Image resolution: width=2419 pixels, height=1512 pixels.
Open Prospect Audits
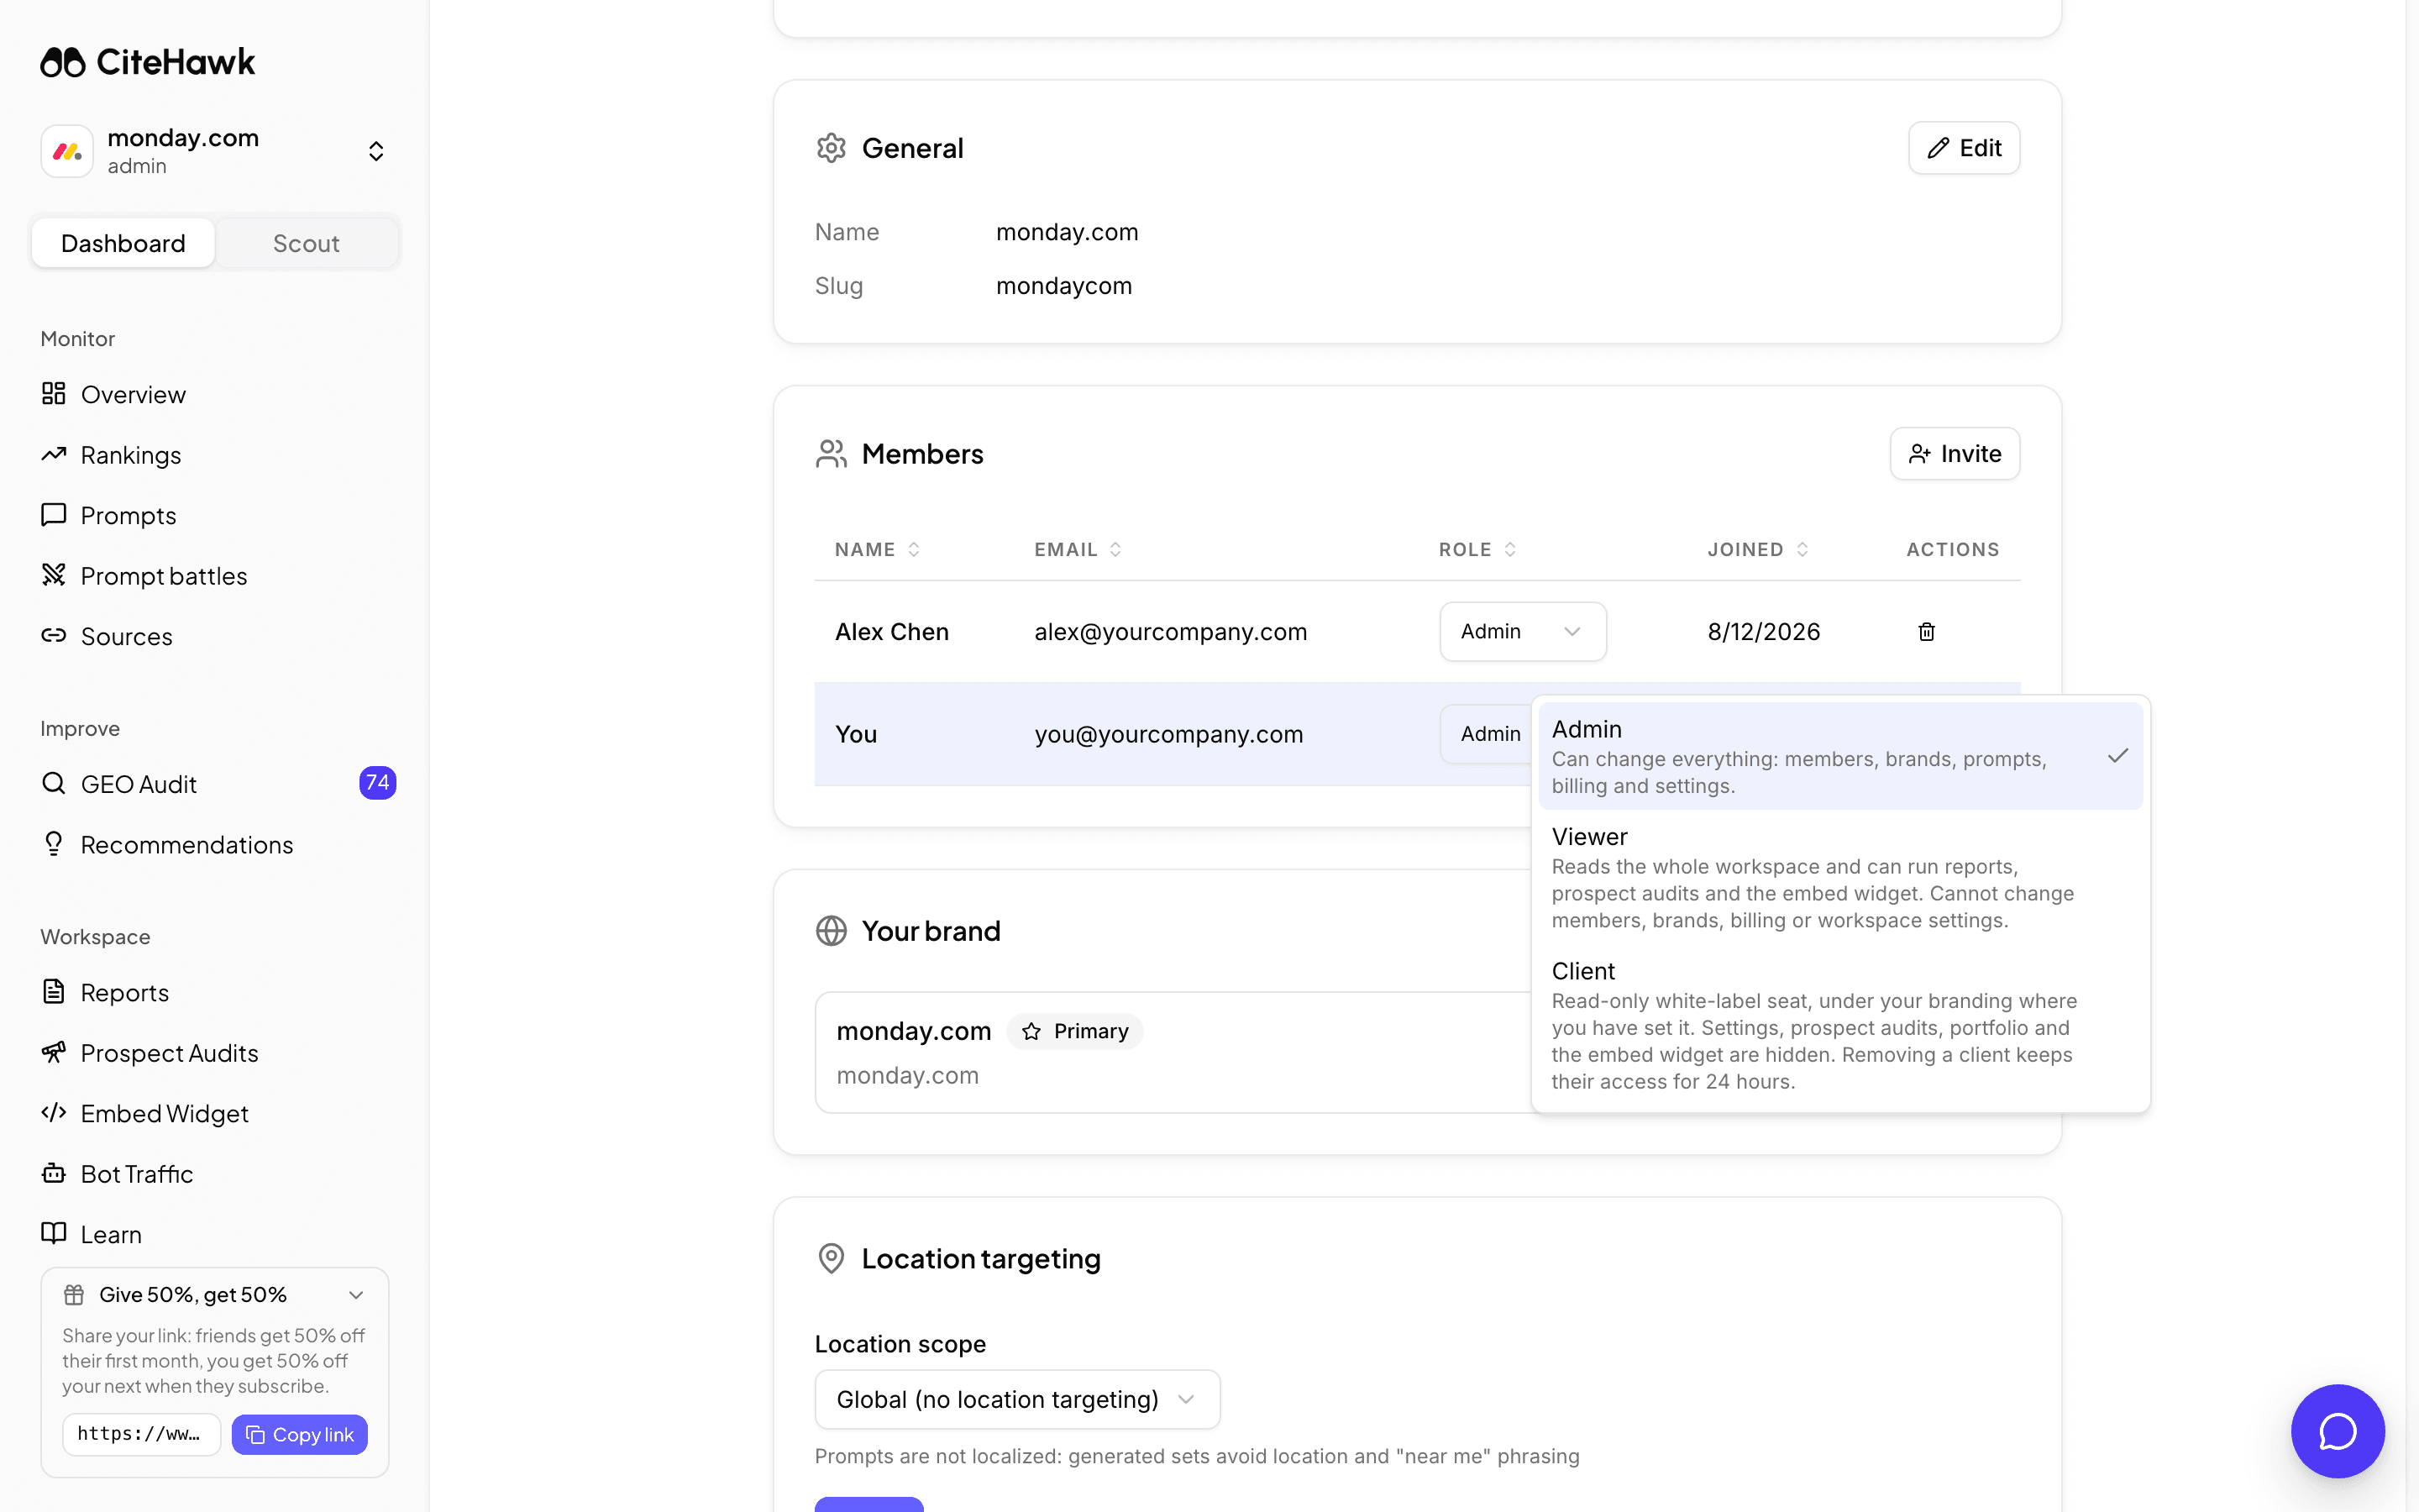tap(169, 1053)
